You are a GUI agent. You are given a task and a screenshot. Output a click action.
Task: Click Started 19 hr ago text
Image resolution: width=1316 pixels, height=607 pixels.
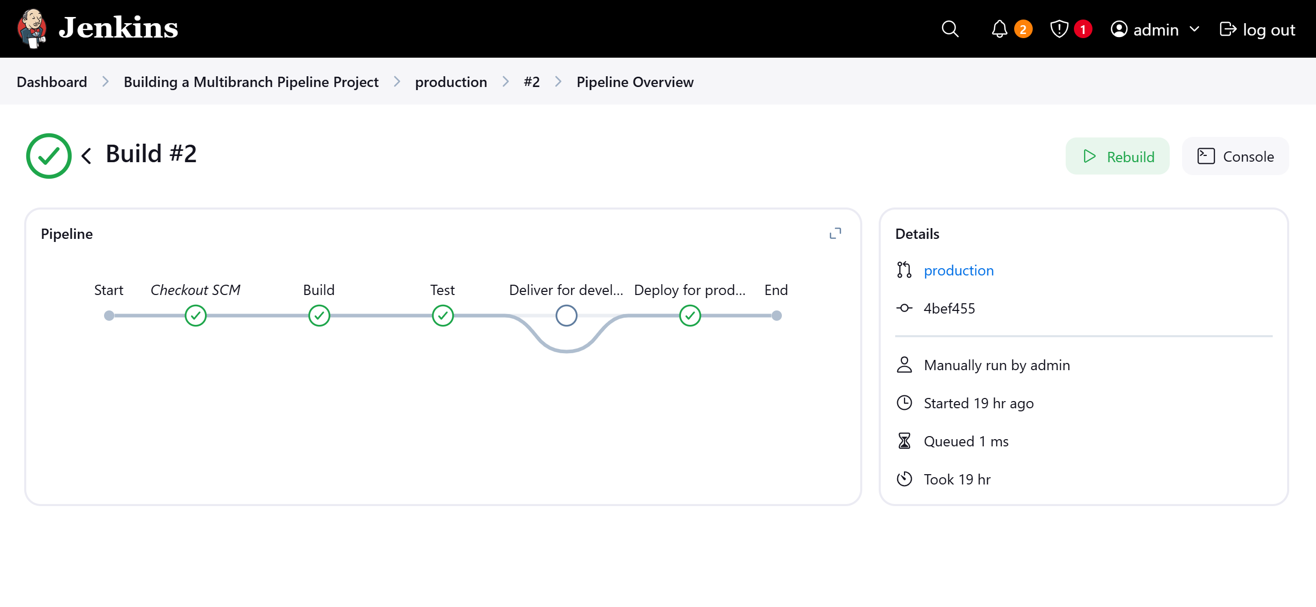pos(979,403)
